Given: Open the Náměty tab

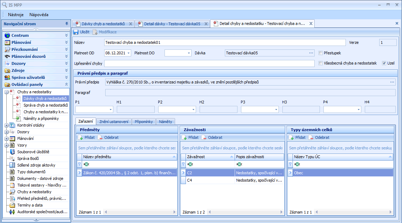Looking at the screenshot, I should pyautogui.click(x=165, y=122).
